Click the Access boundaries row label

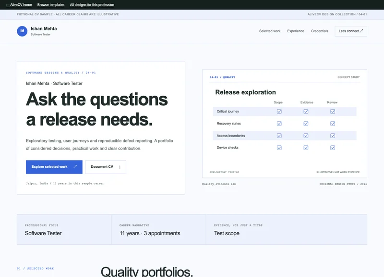[x=231, y=136]
